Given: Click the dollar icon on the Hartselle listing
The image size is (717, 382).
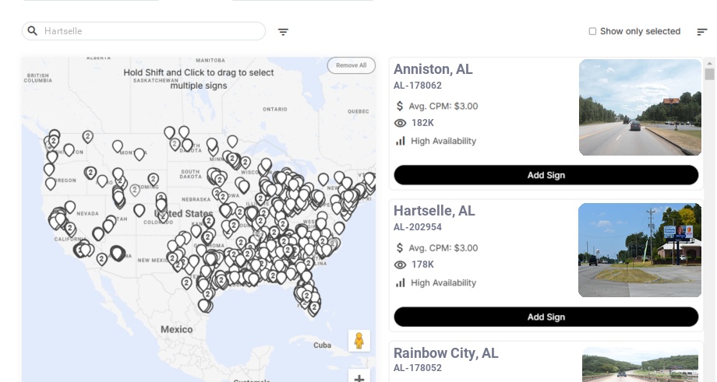Looking at the screenshot, I should pyautogui.click(x=400, y=248).
